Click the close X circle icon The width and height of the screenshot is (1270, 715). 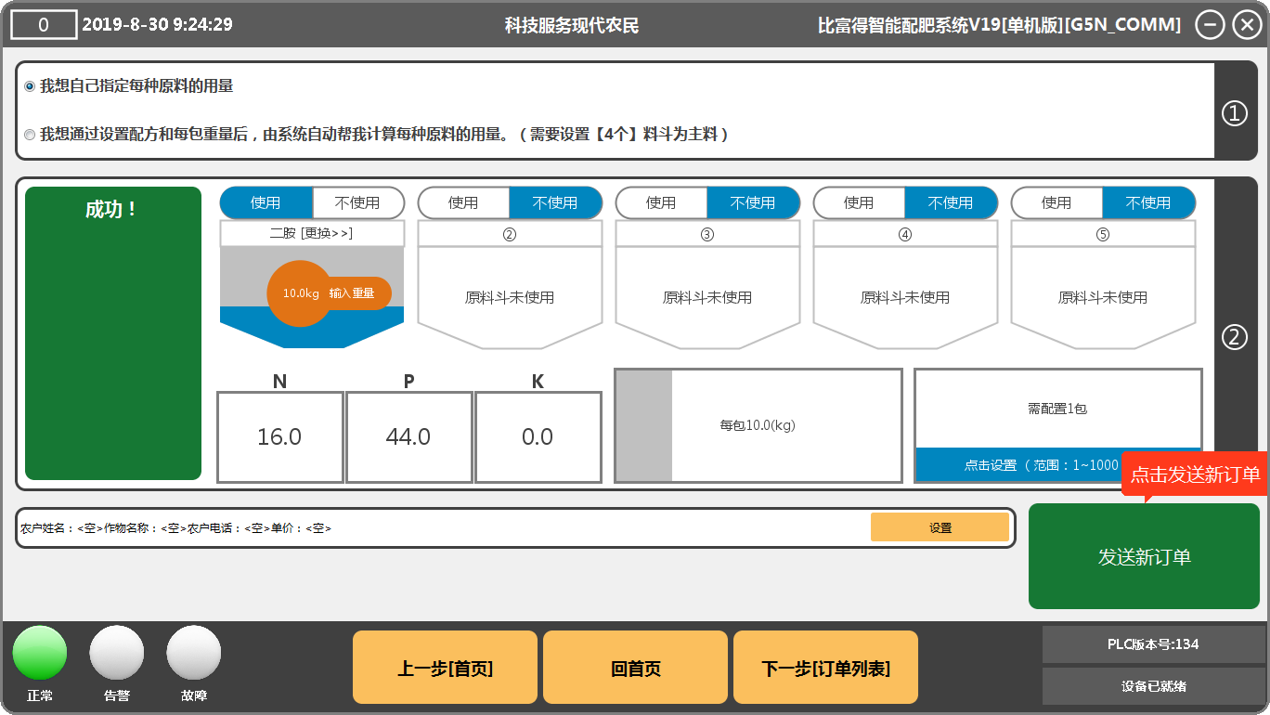click(x=1247, y=25)
